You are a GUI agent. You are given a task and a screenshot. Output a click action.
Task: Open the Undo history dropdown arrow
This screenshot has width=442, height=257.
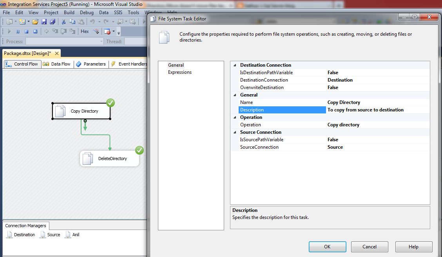click(99, 22)
